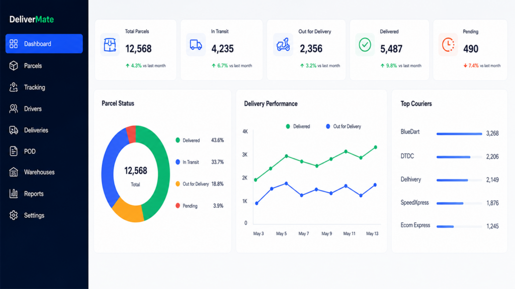Screen dimensions: 515x289
Task: Click the Reports bar-chart icon
Action: [x=14, y=193]
